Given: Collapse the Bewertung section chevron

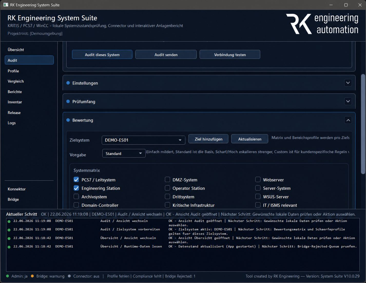Looking at the screenshot, I should 348,120.
